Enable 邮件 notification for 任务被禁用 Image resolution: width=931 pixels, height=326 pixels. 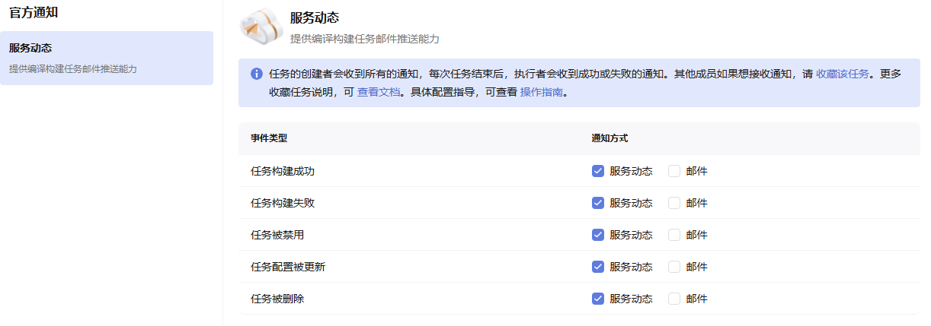coord(674,235)
